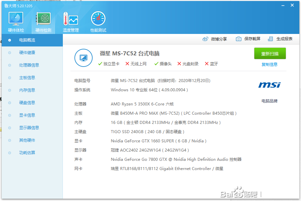Click the 生成报表 label
Viewport: 301px width, 201px height.
click(284, 39)
